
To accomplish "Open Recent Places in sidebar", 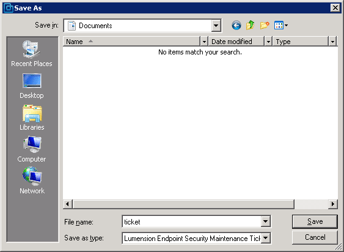I will [32, 54].
